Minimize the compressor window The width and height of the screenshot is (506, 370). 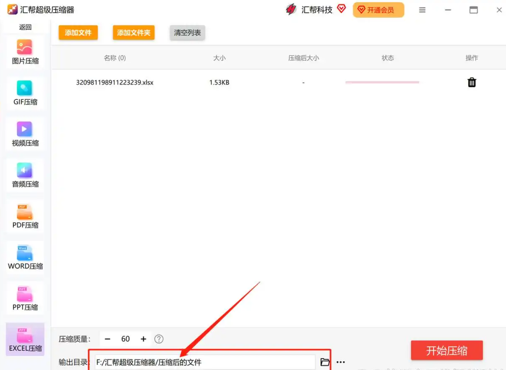(x=448, y=10)
